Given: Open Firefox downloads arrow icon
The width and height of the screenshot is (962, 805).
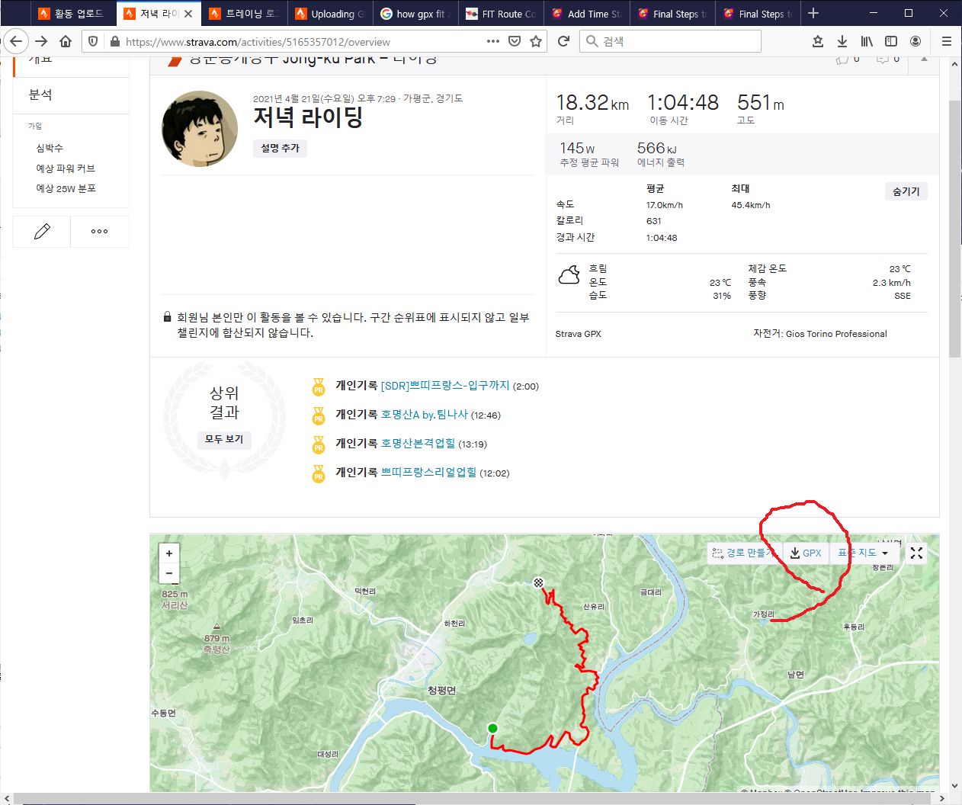Looking at the screenshot, I should point(842,41).
